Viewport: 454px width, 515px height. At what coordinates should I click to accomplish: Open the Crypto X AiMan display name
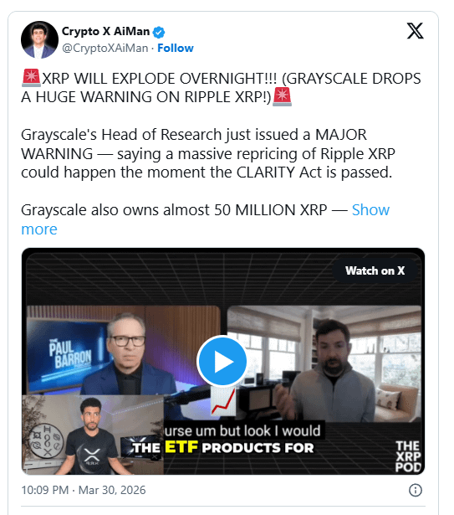pos(105,31)
